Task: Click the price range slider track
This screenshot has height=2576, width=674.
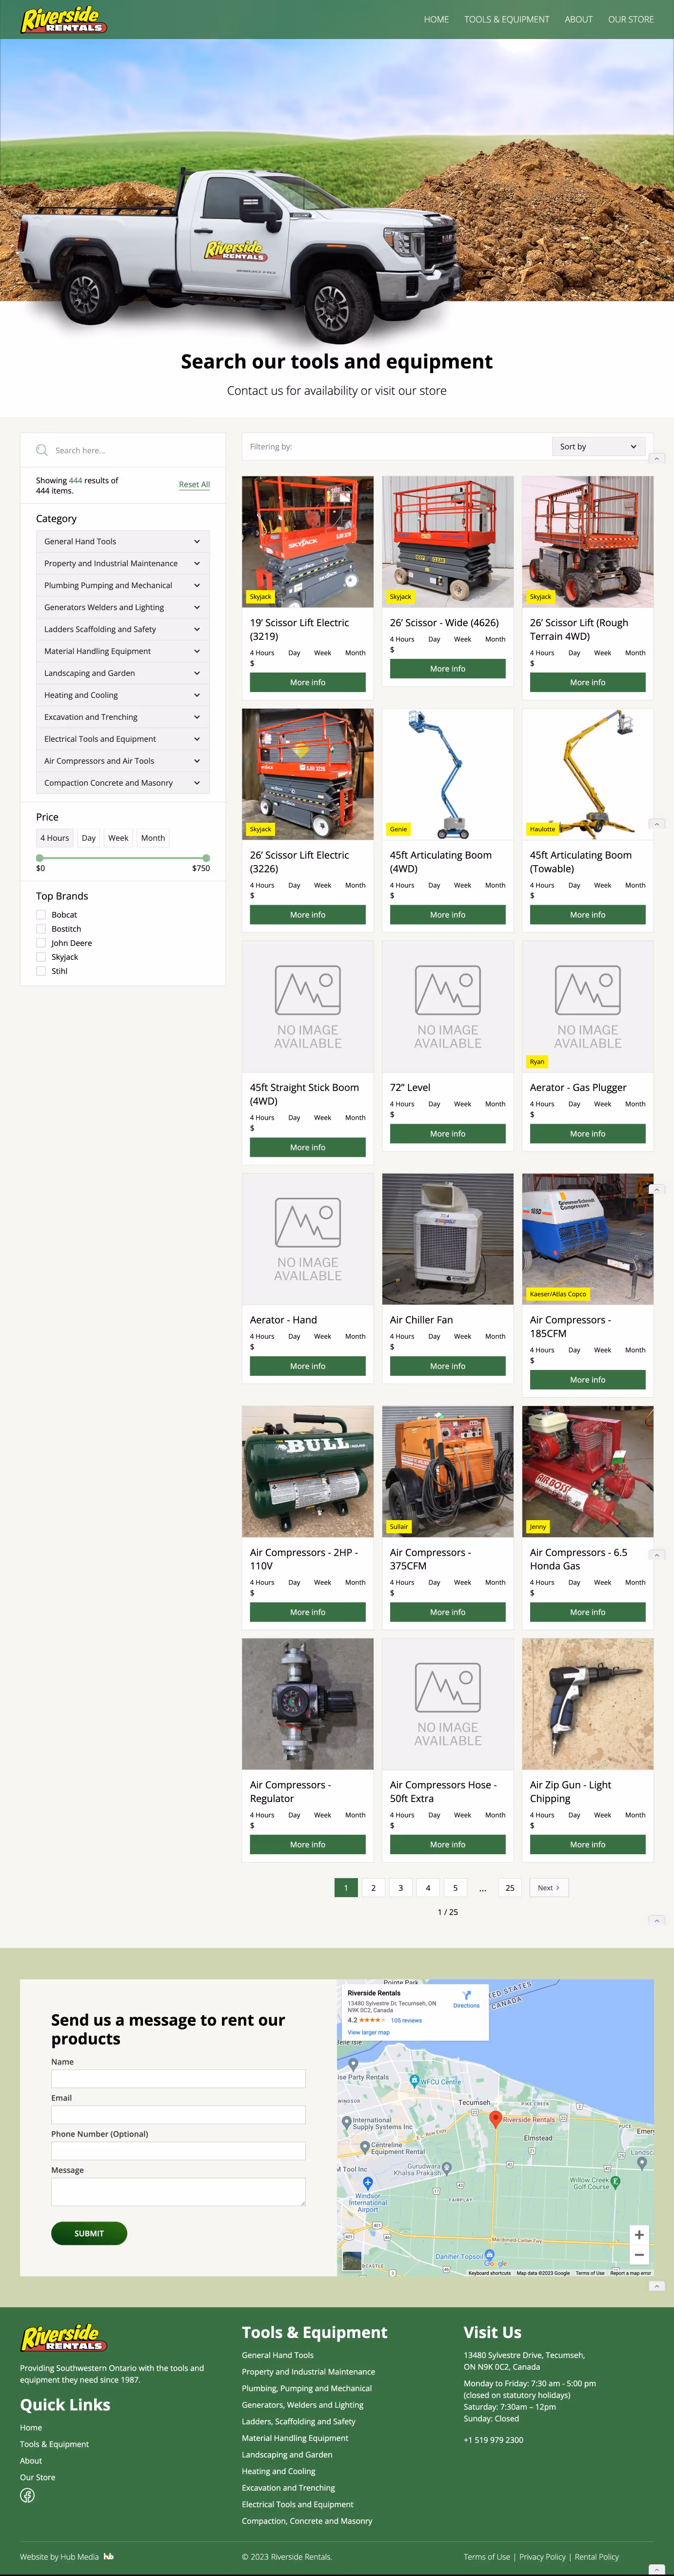Action: [123, 858]
